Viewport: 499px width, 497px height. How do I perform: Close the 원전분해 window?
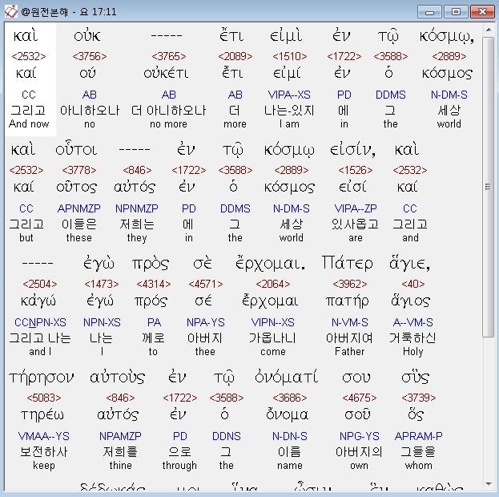point(482,12)
